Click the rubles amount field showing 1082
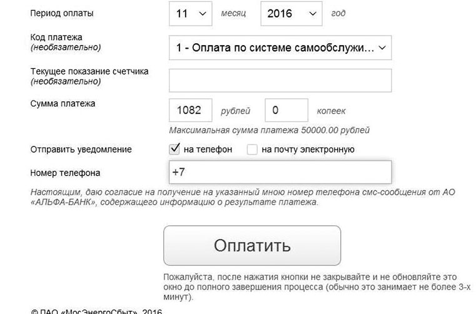The width and height of the screenshot is (476, 314). [190, 110]
